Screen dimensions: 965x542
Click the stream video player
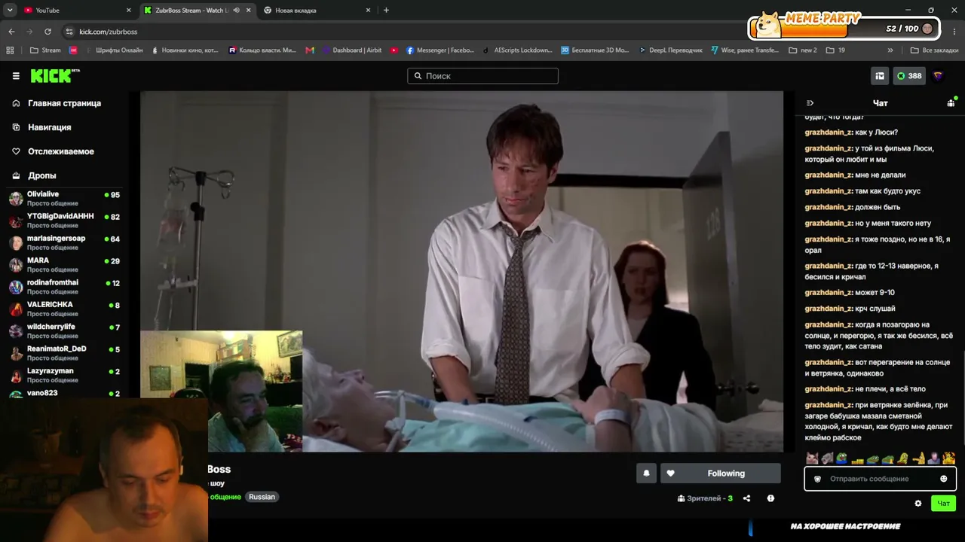[x=461, y=272]
